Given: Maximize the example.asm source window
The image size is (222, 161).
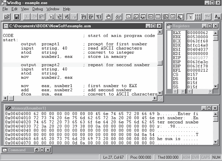Looking at the screenshot, I should point(153,26).
